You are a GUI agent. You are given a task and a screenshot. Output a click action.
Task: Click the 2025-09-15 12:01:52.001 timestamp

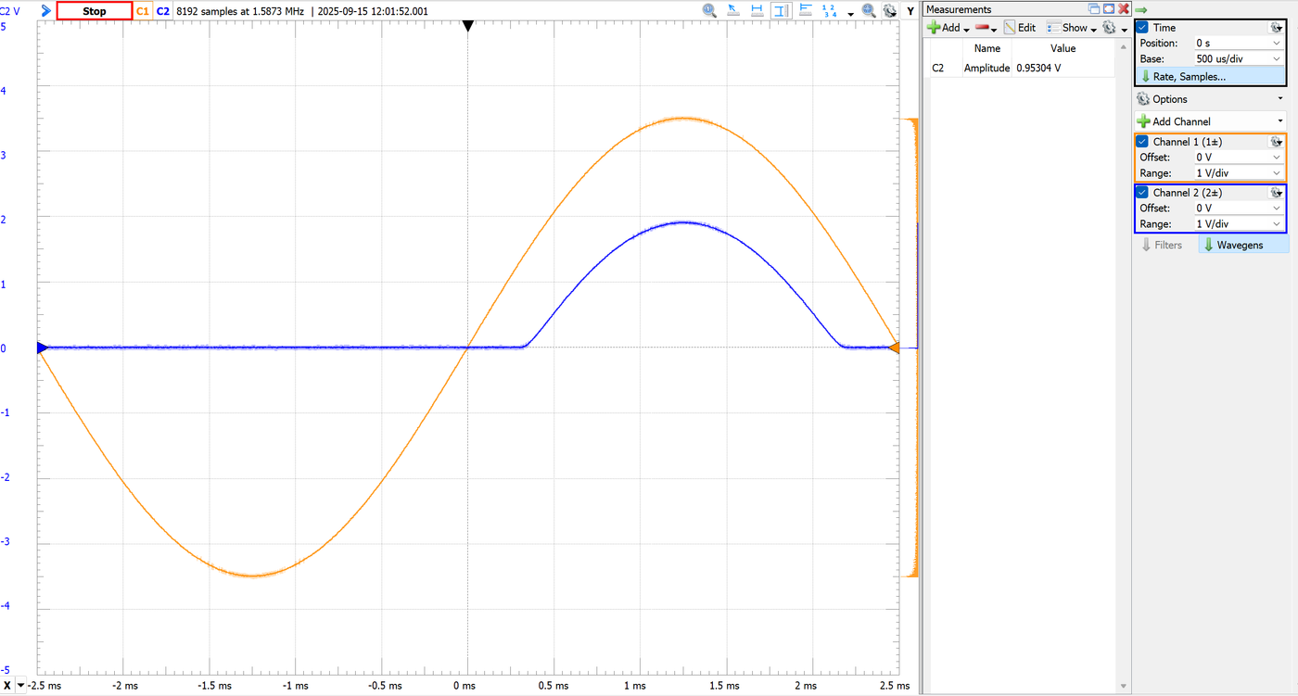coord(373,11)
